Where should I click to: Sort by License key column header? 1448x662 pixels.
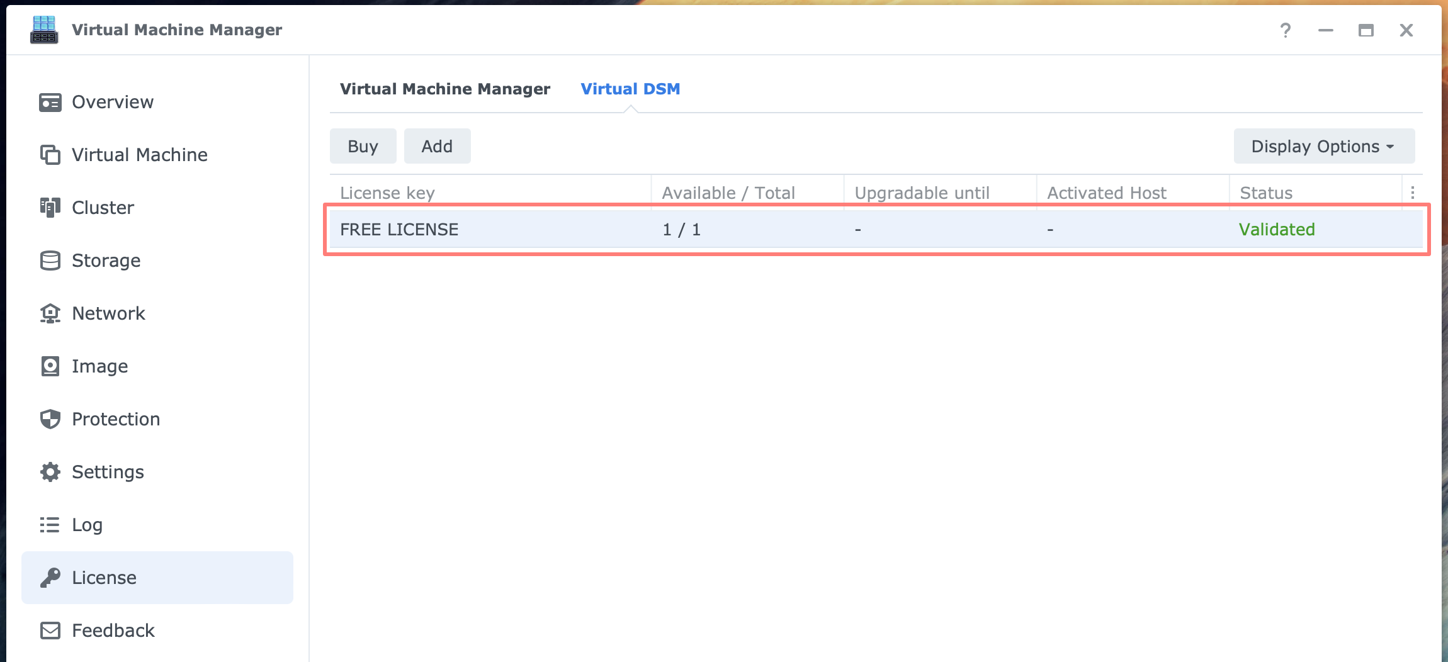(x=387, y=193)
